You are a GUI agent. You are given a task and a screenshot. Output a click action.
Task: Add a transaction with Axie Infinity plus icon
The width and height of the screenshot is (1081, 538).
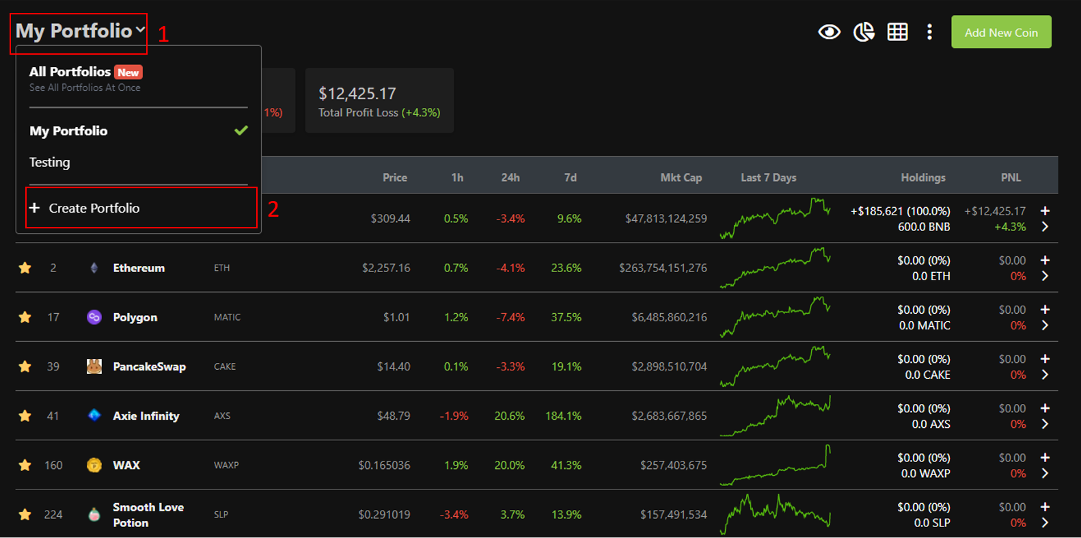pyautogui.click(x=1045, y=407)
